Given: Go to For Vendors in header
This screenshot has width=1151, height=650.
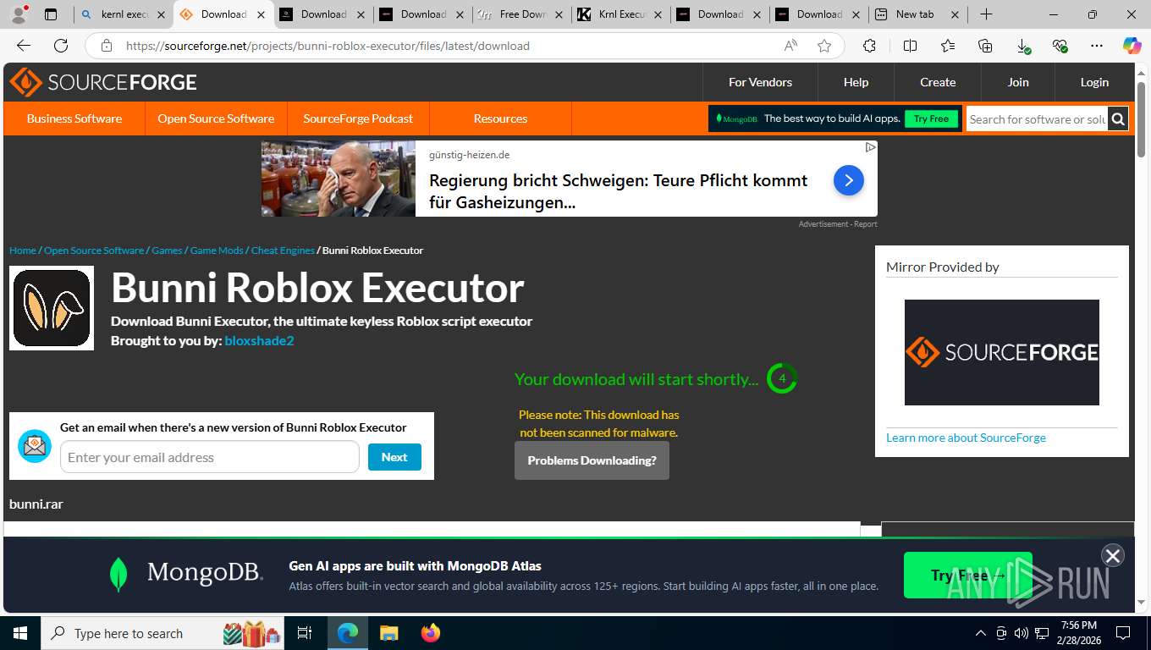Looking at the screenshot, I should 760,82.
